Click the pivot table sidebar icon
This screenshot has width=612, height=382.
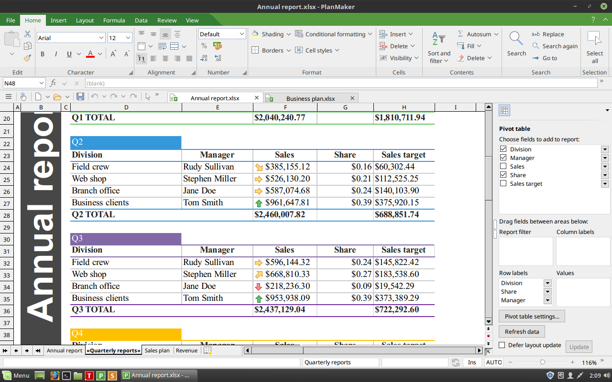[x=504, y=110]
